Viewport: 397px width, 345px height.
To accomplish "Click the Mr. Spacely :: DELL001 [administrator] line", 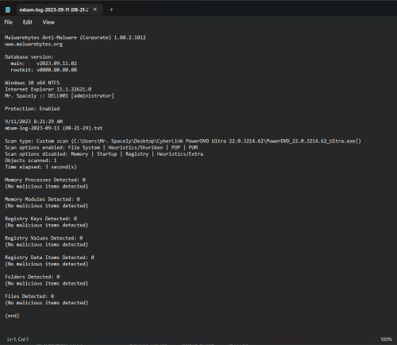I will 60,95.
